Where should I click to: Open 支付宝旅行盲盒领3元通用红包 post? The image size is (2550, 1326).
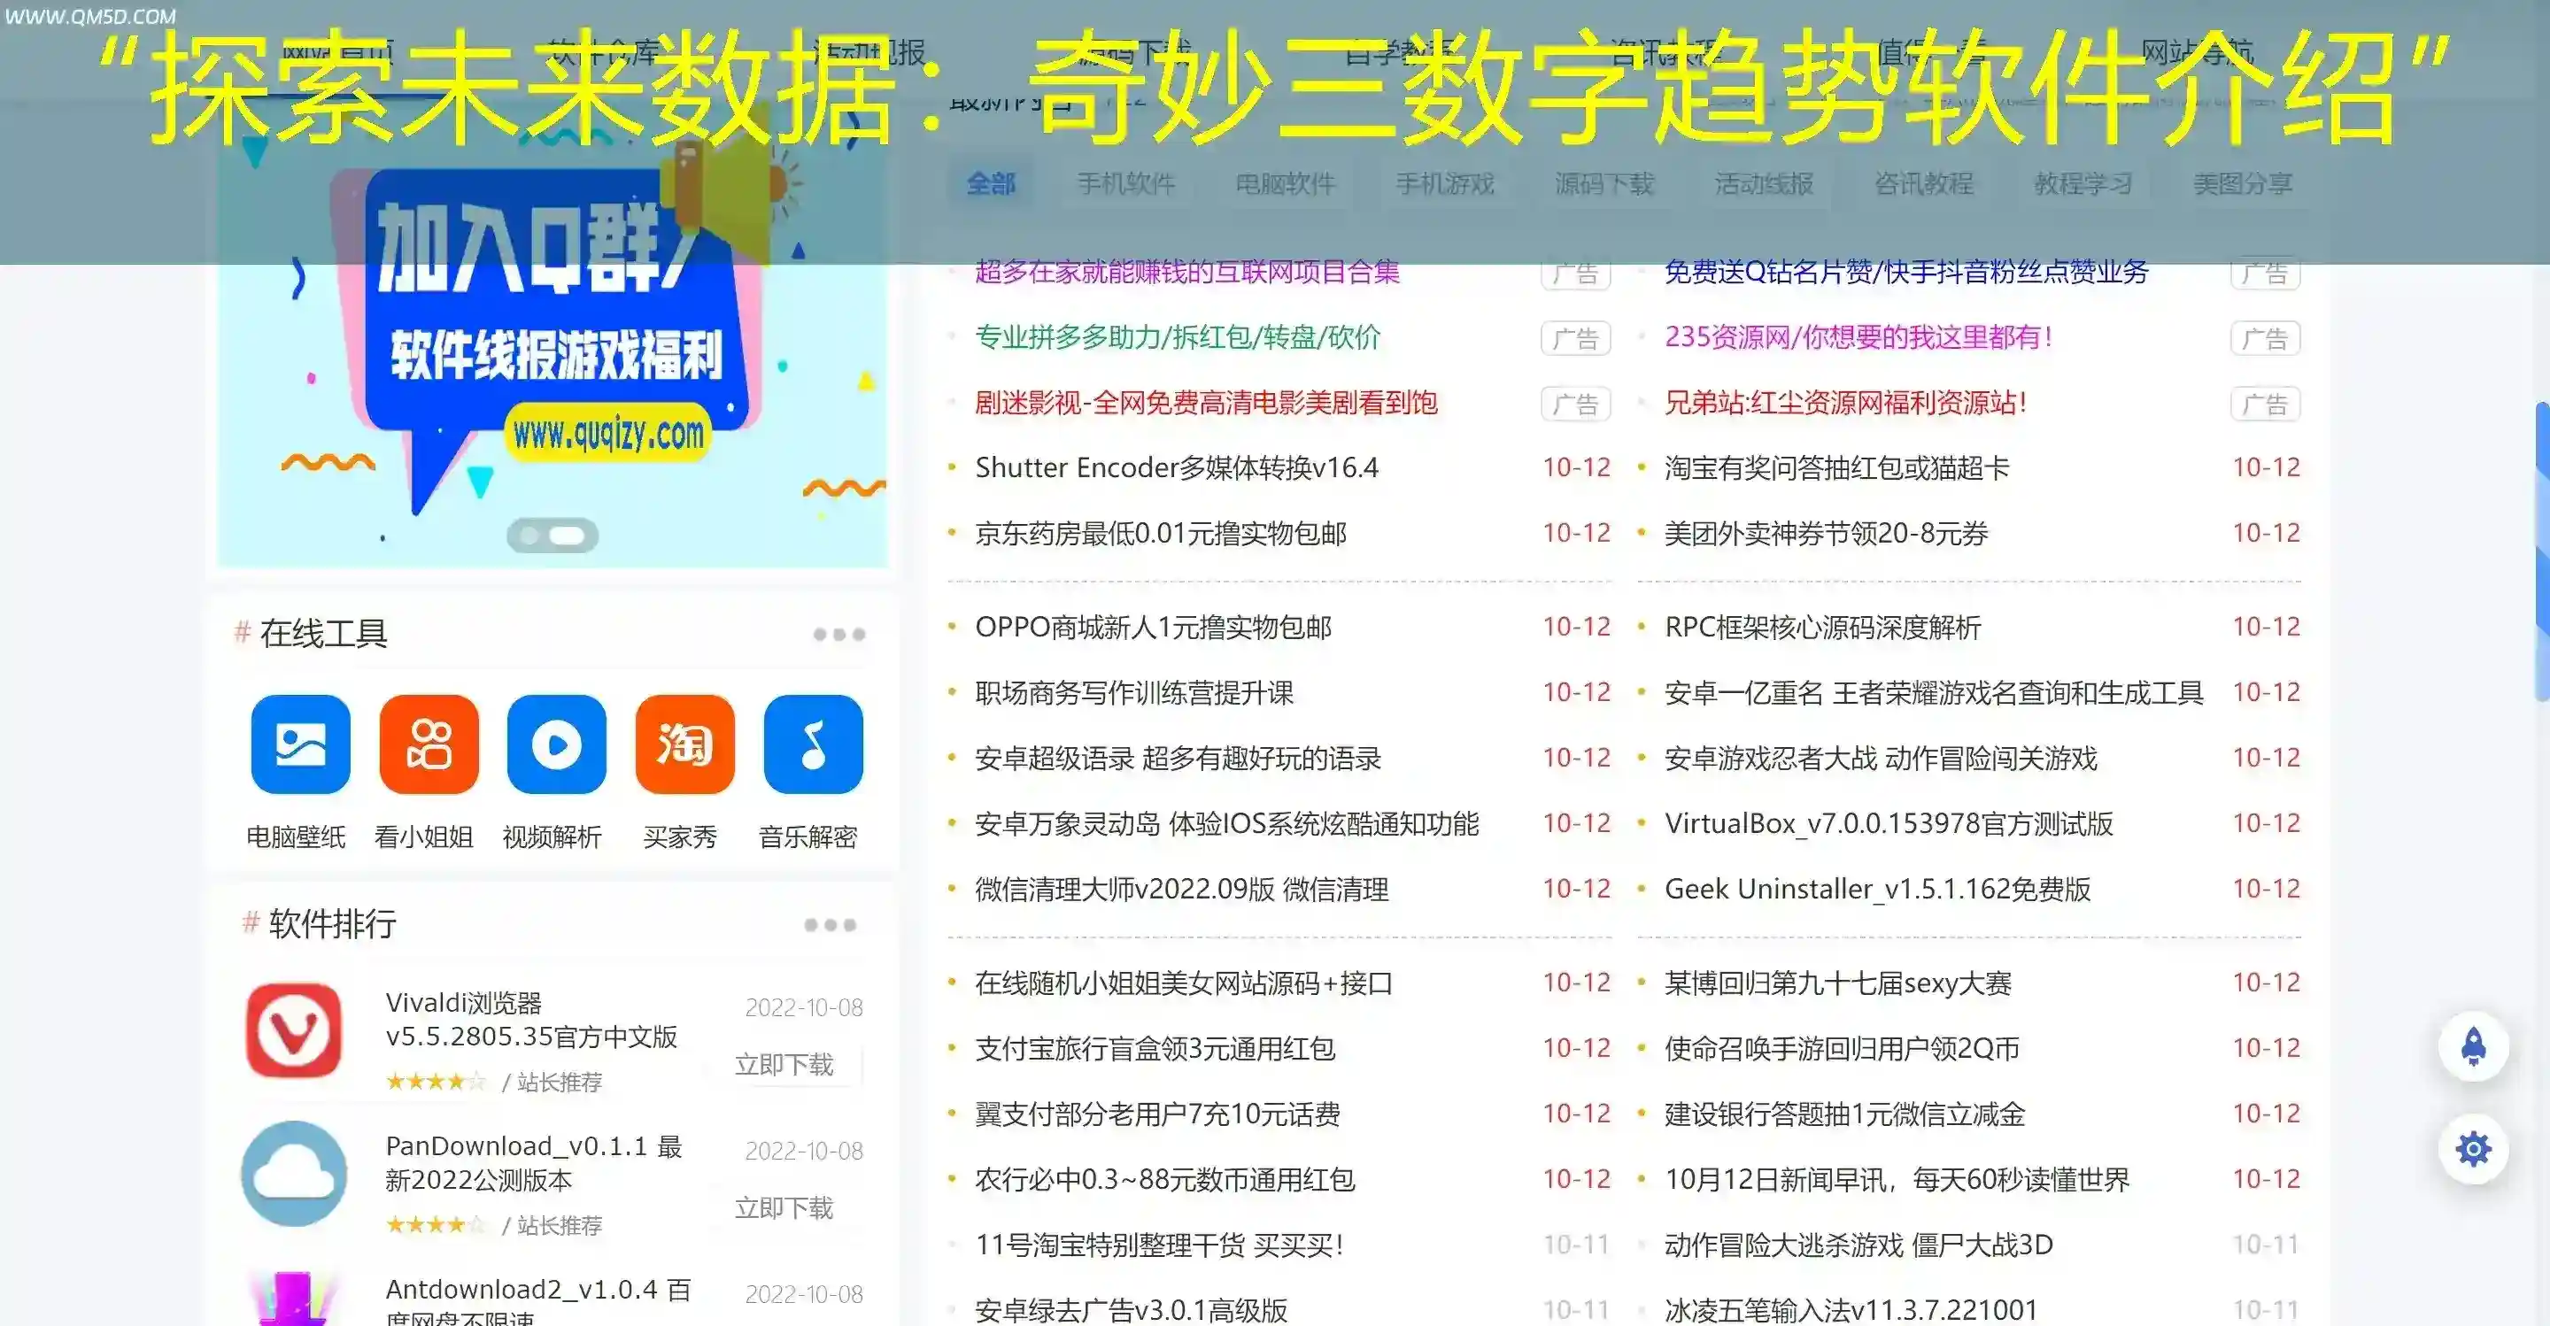(1155, 1048)
